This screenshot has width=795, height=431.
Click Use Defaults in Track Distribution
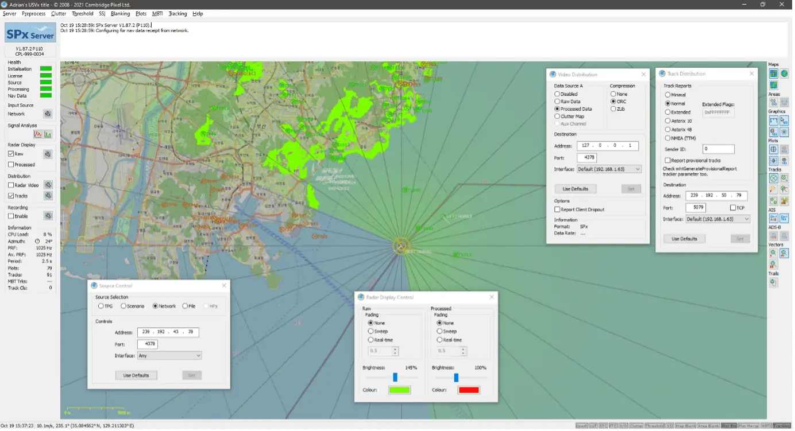click(685, 239)
